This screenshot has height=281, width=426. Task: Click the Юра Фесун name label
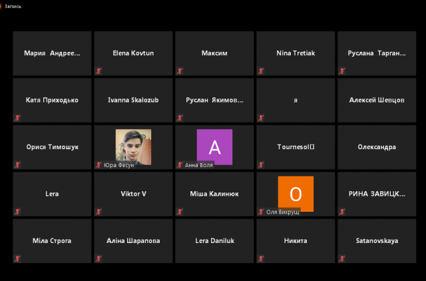[119, 165]
